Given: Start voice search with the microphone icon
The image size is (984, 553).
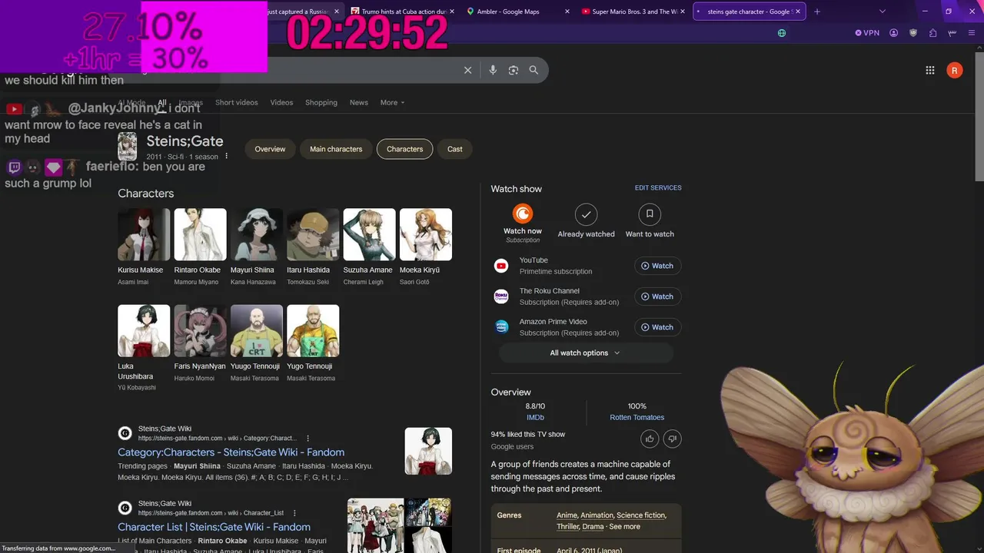Looking at the screenshot, I should click(493, 70).
